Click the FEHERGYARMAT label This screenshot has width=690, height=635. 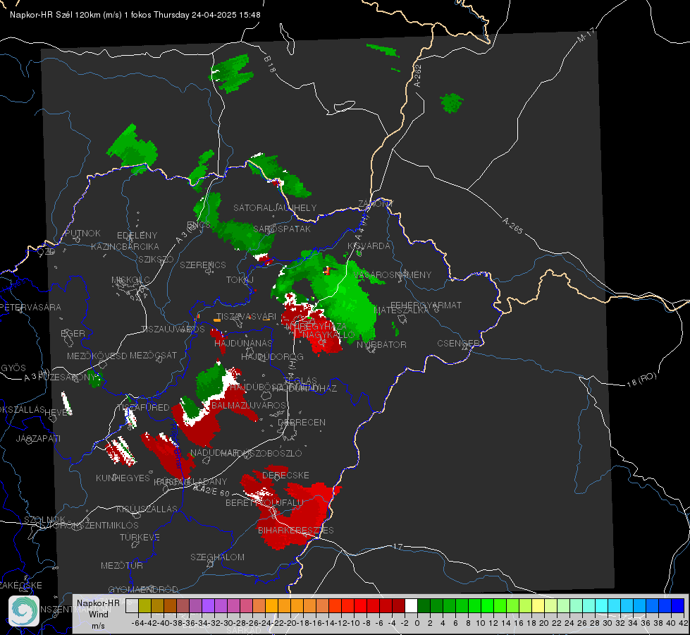coord(426,305)
